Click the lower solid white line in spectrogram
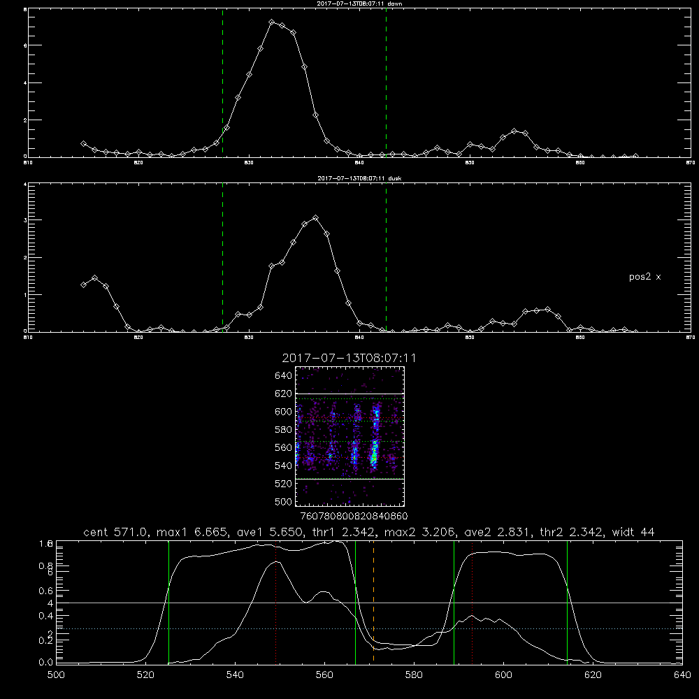Screen dimensions: 699x699 tap(350, 479)
